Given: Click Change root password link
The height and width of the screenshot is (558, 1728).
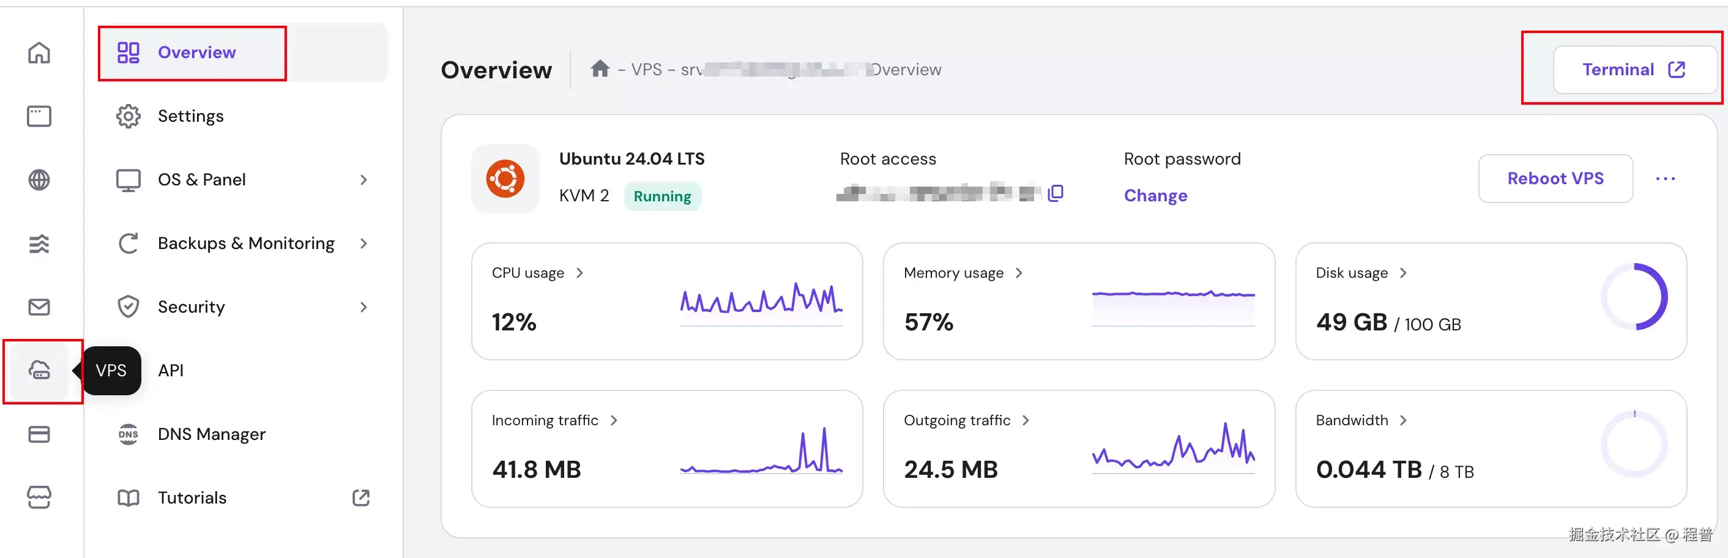Looking at the screenshot, I should pos(1155,196).
